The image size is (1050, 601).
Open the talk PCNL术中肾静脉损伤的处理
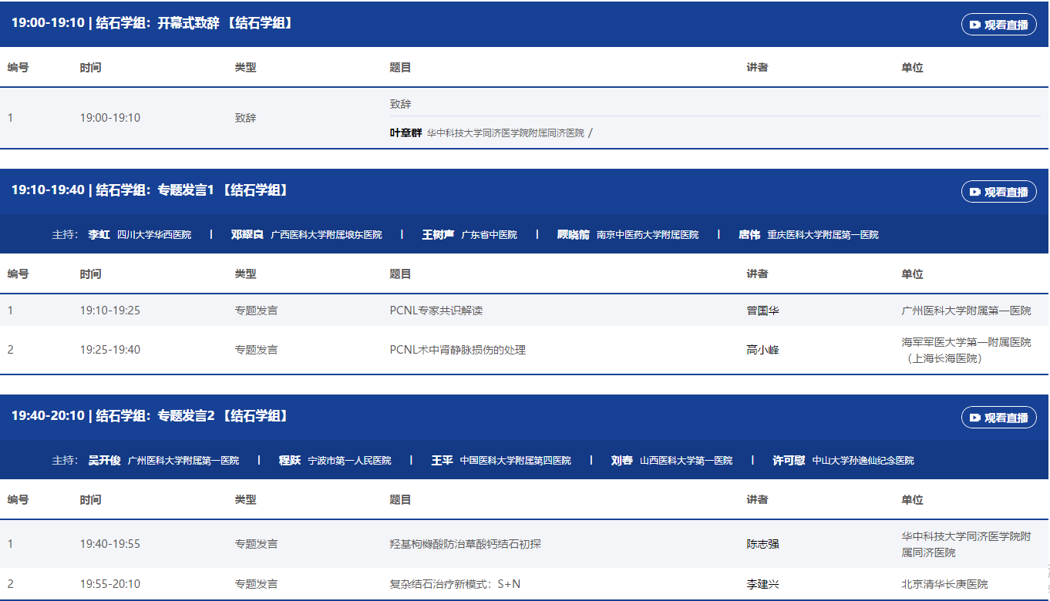(458, 350)
